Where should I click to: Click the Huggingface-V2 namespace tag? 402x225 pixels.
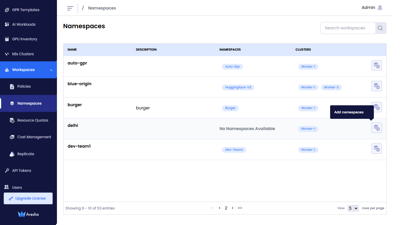click(x=238, y=87)
